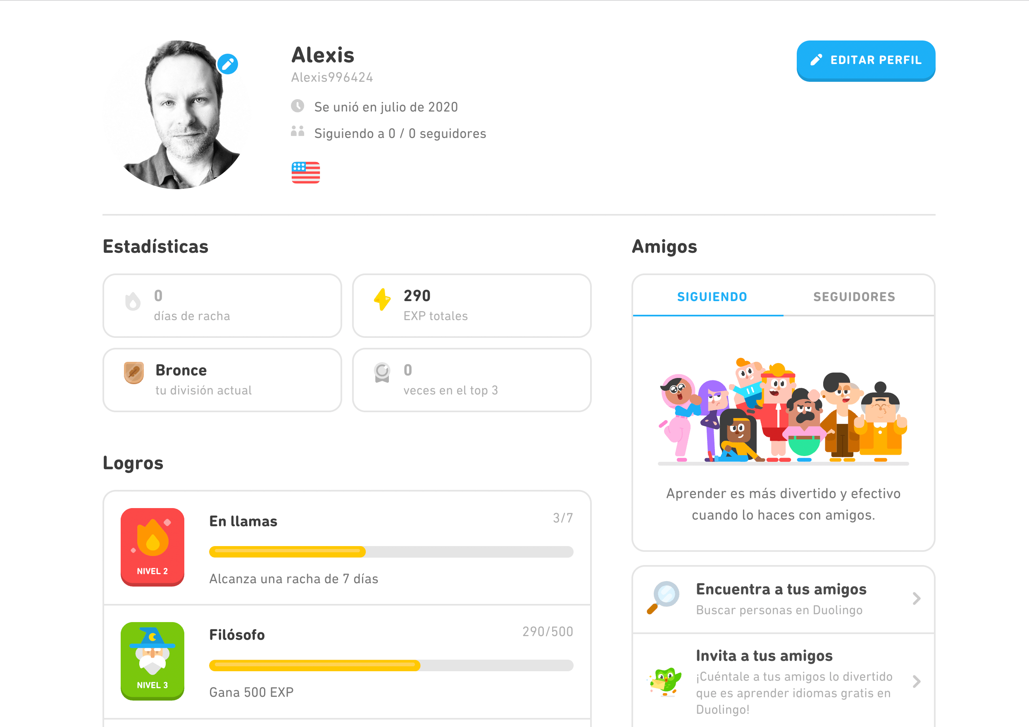This screenshot has height=727, width=1029.
Task: Open the following and followers count link
Action: [400, 133]
